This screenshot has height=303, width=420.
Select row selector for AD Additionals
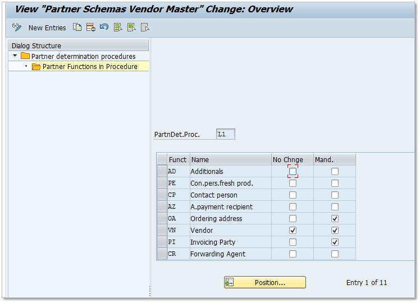click(162, 171)
